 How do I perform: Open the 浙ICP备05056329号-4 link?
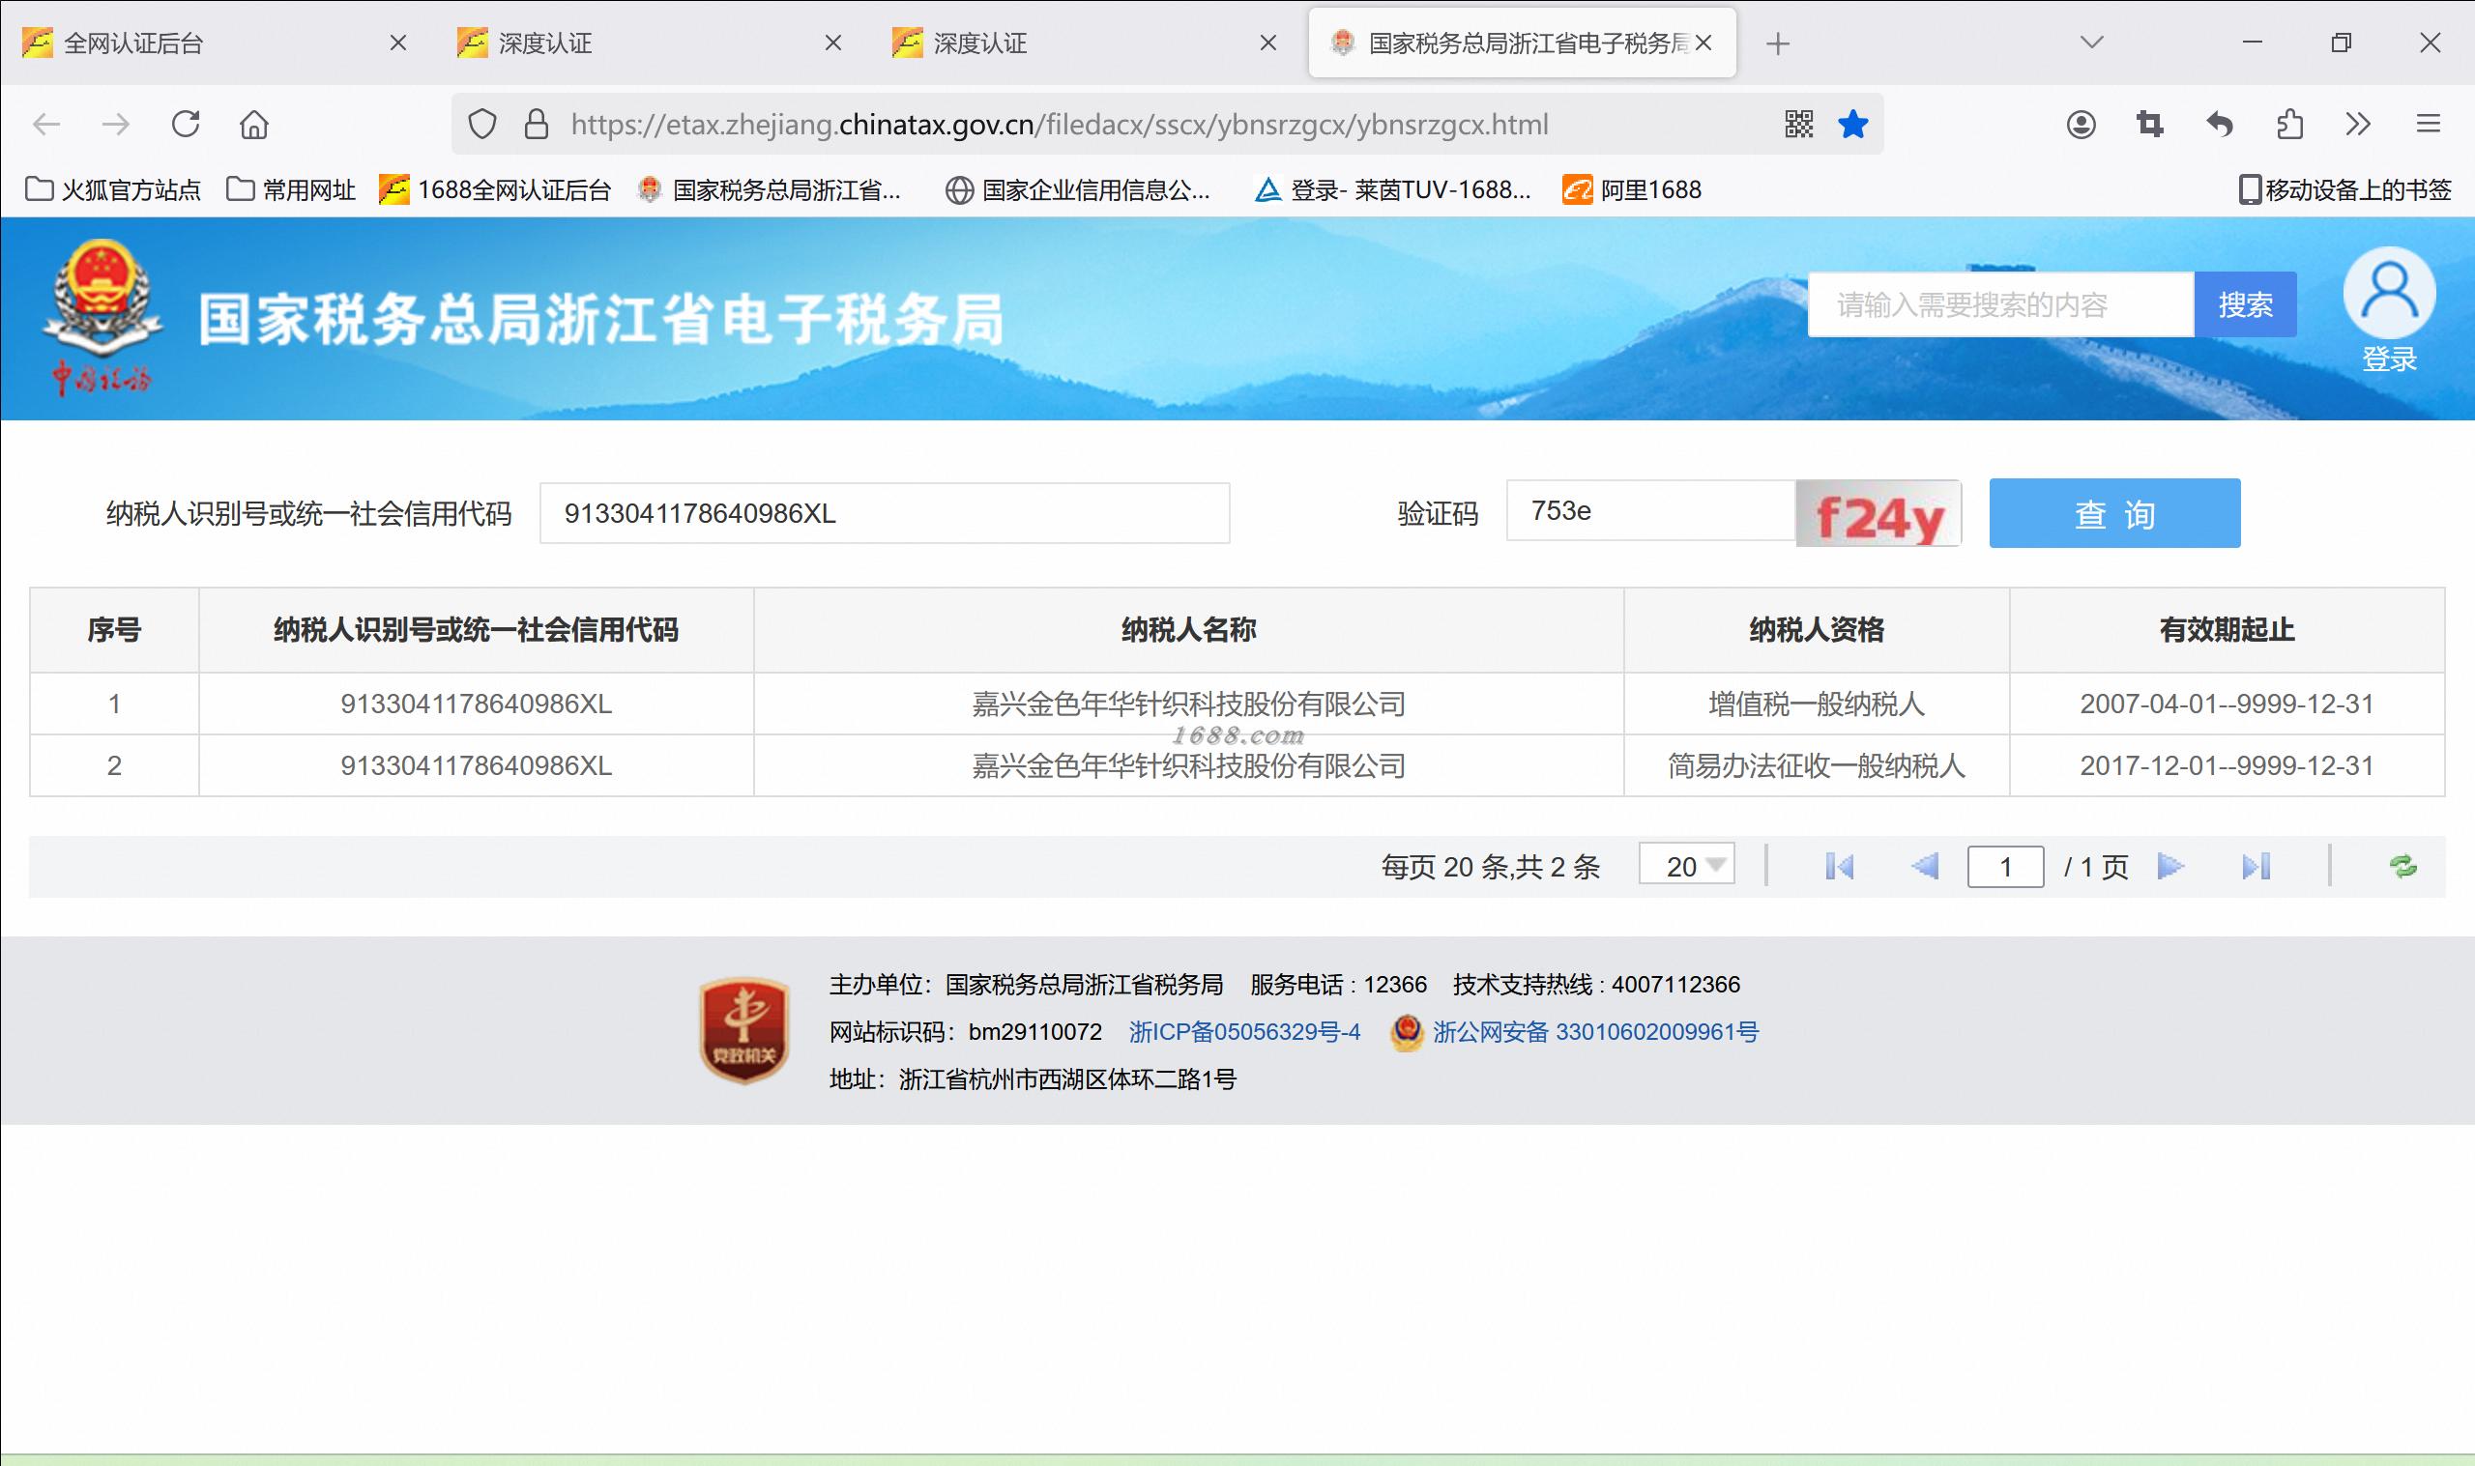click(1244, 1032)
